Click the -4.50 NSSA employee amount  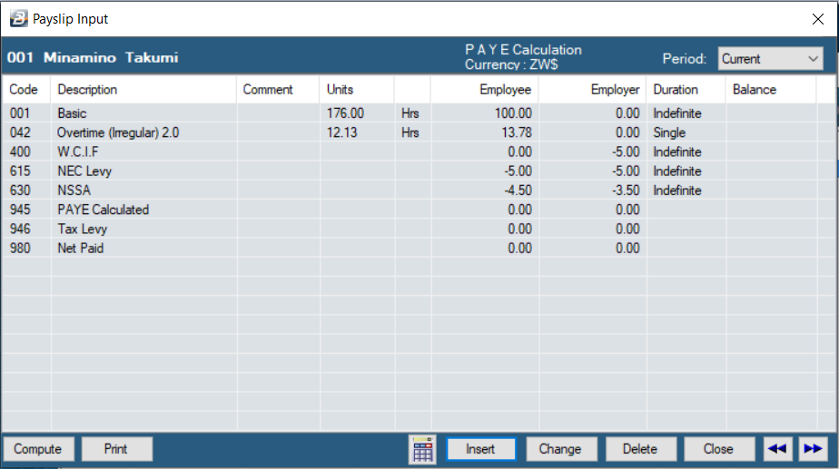point(518,191)
